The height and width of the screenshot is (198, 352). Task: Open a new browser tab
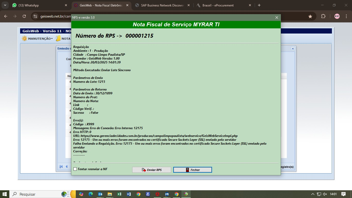pos(259,5)
